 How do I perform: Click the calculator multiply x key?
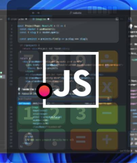pos(107,88)
